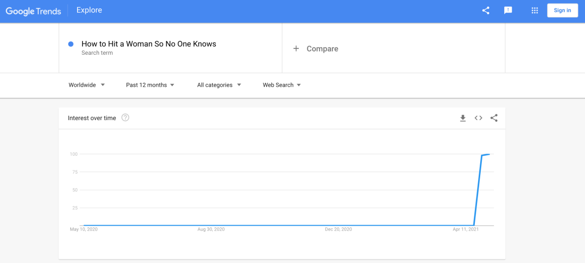This screenshot has height=263, width=585.
Task: Click the blue dot of the search term
Action: 71,44
